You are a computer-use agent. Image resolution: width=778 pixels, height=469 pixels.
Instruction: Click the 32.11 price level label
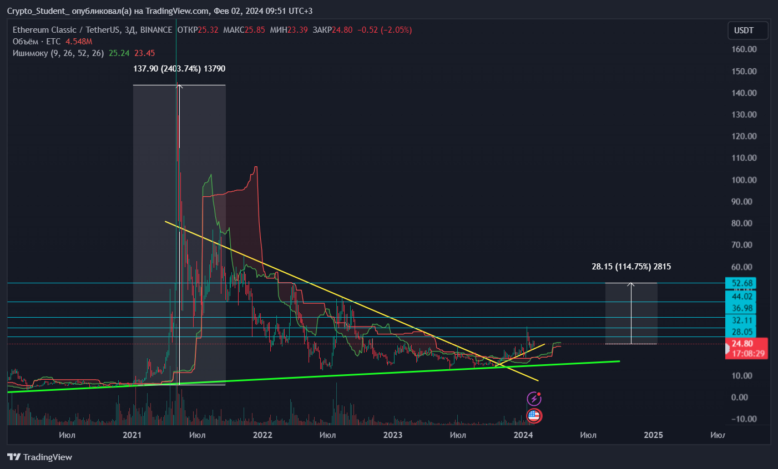click(741, 320)
